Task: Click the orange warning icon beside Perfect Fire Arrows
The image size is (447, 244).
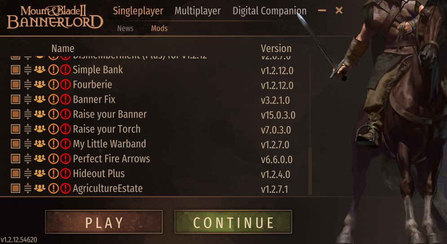Action: coord(53,159)
